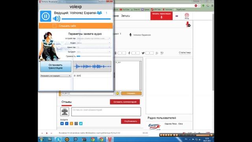Screen dimensions: 252x142
Task: Open the Volnorez Expansion host name link
Action: (x=142, y=35)
